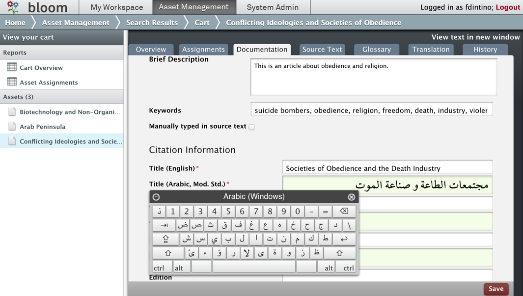Minimize the Arabic (Windows) keyboard panel

[x=156, y=197]
